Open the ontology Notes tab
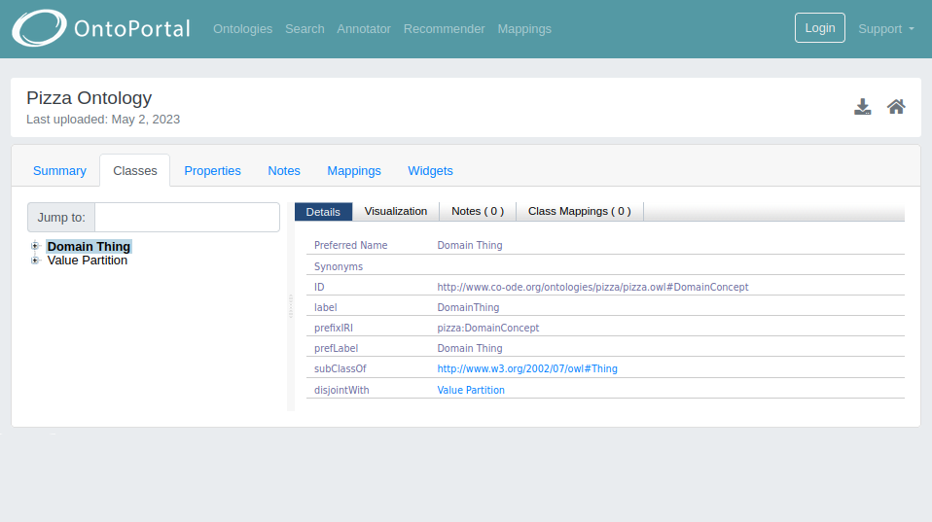This screenshot has height=522, width=932. tap(284, 171)
